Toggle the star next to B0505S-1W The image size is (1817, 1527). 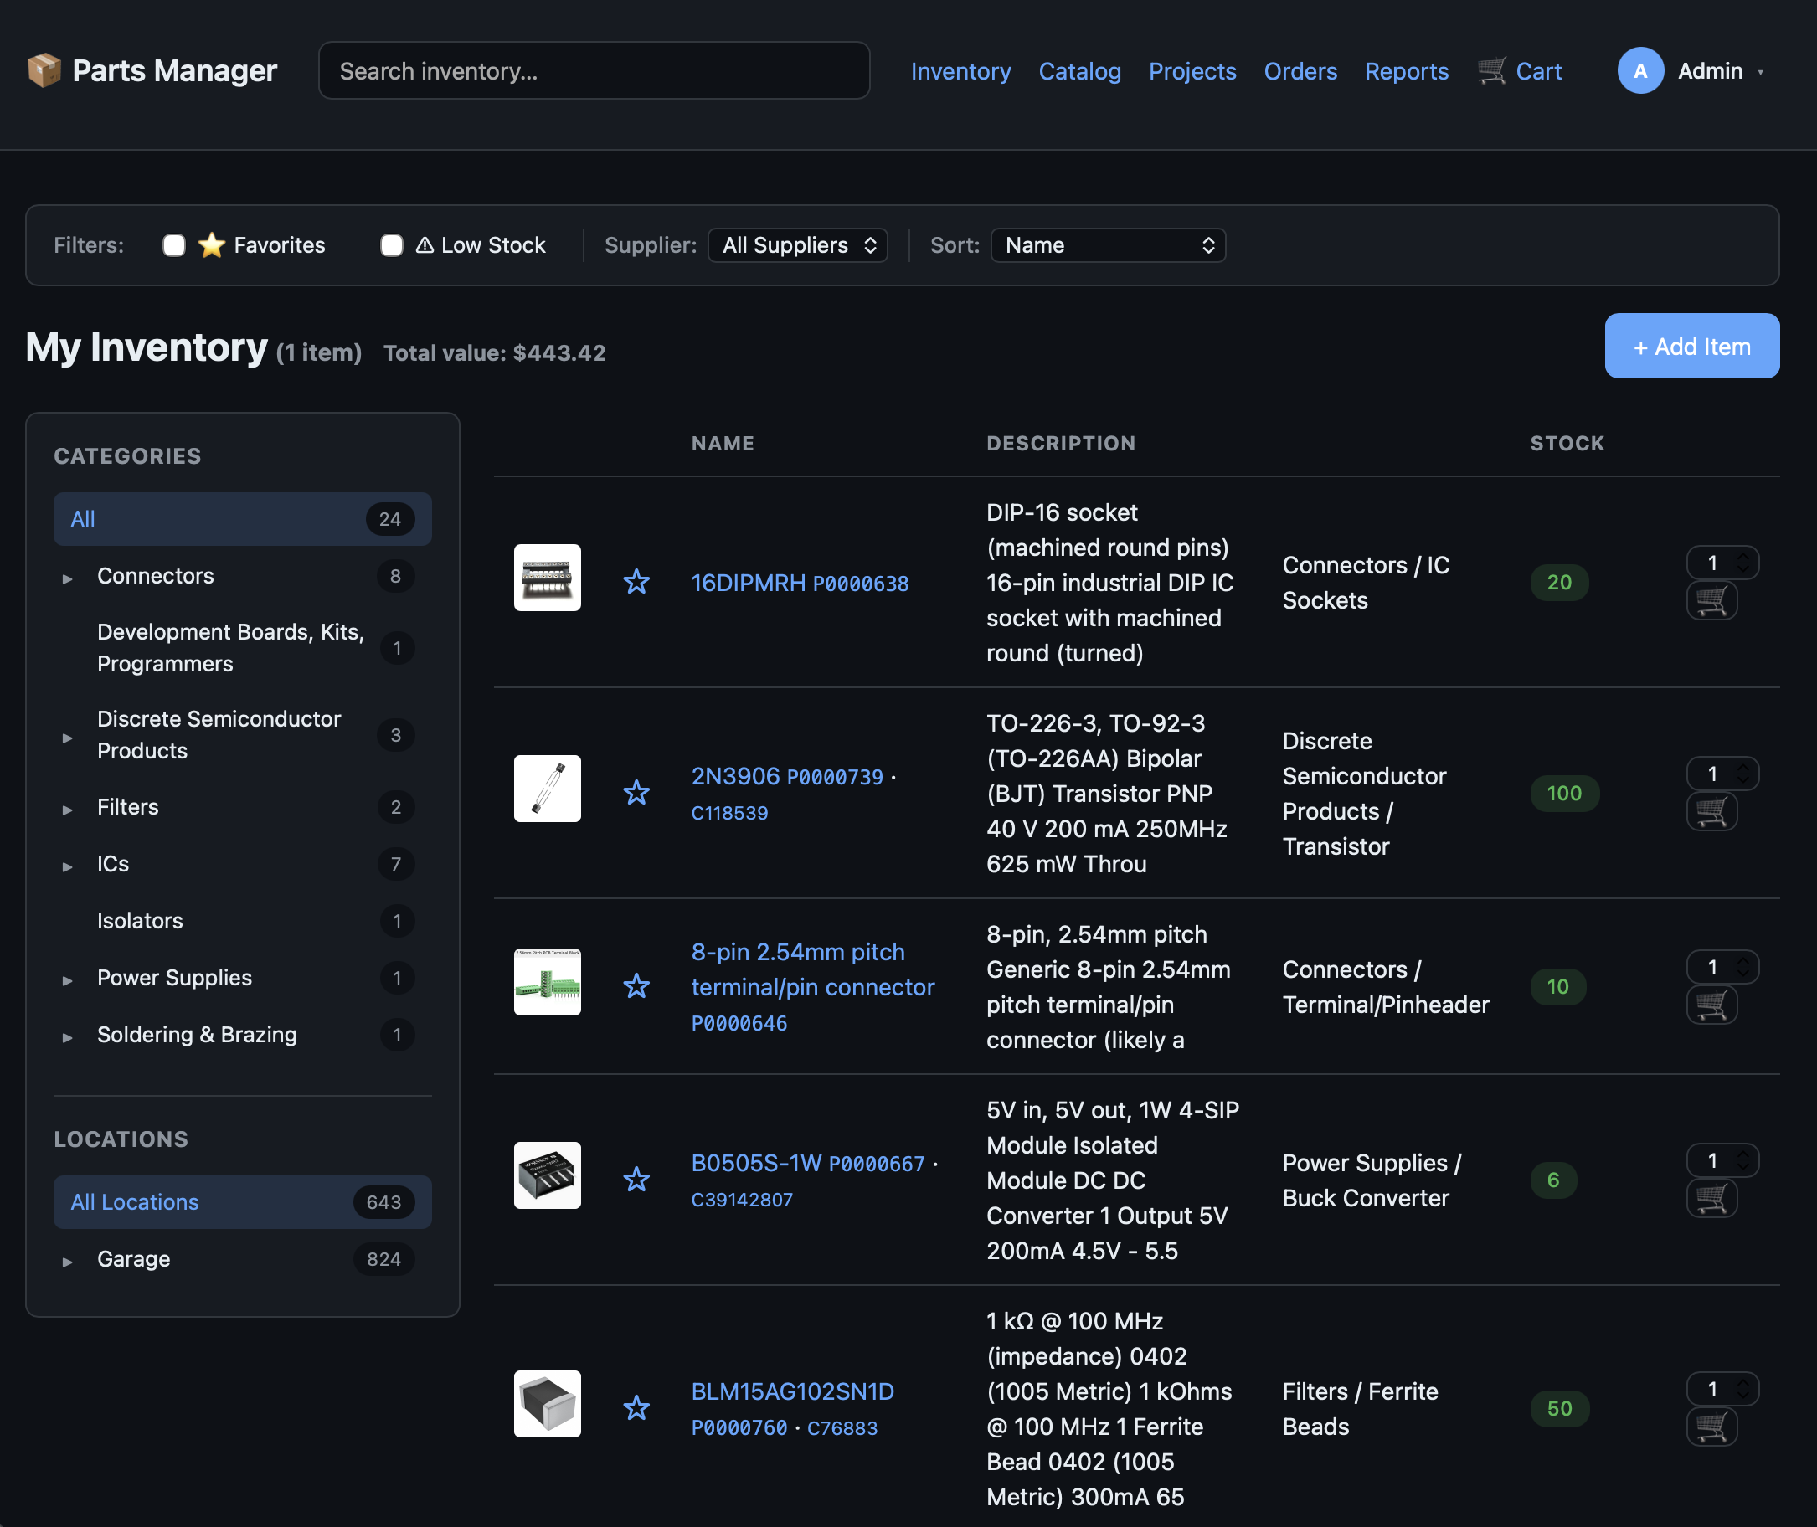(637, 1179)
